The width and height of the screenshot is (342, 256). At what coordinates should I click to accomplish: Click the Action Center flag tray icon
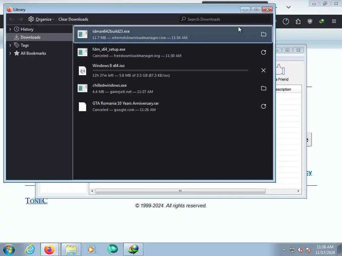point(308,250)
